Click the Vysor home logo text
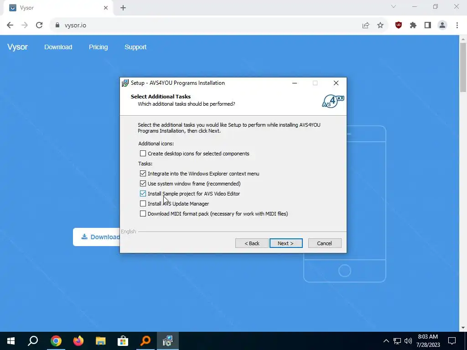Screen dimensions: 467x350 [18, 47]
